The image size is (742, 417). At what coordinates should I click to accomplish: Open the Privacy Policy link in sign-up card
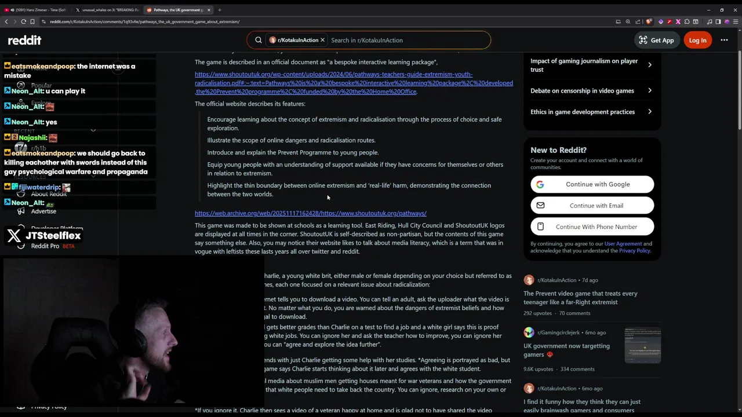click(x=635, y=251)
